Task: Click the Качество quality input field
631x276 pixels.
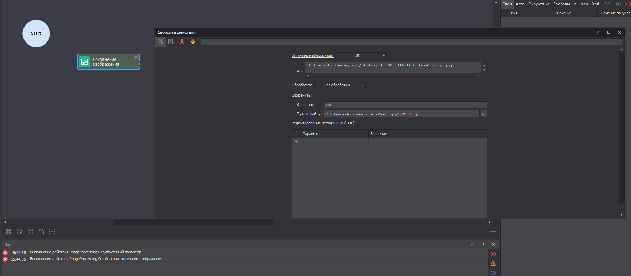Action: point(405,105)
